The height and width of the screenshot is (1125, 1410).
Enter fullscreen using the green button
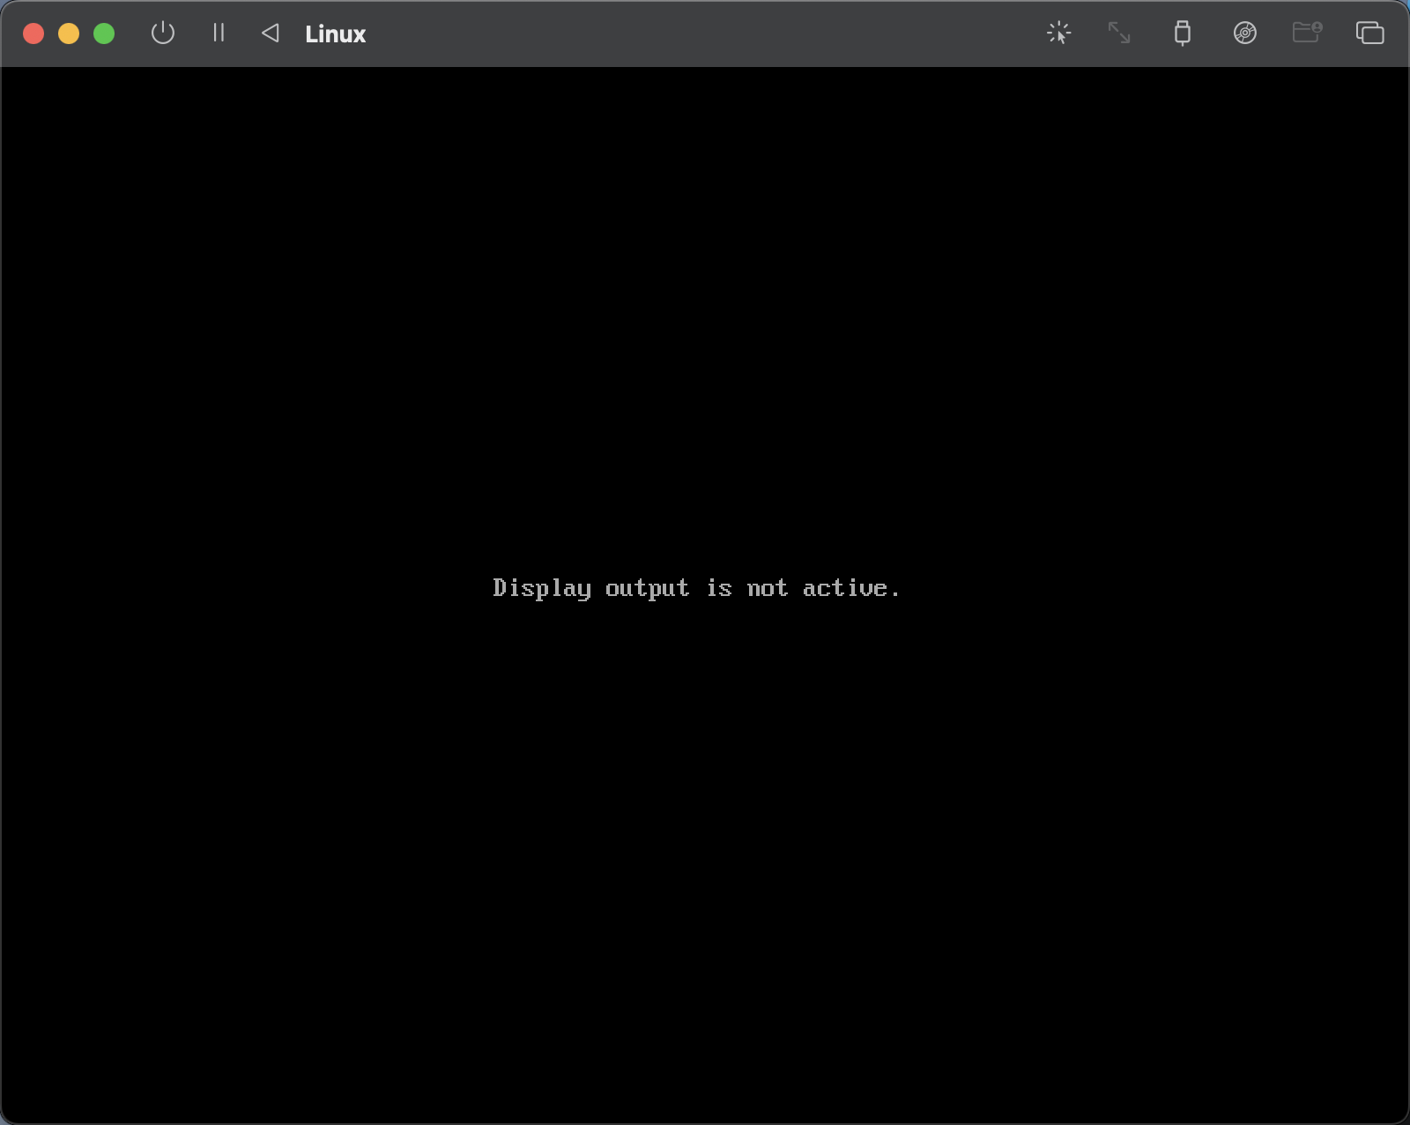tap(104, 34)
